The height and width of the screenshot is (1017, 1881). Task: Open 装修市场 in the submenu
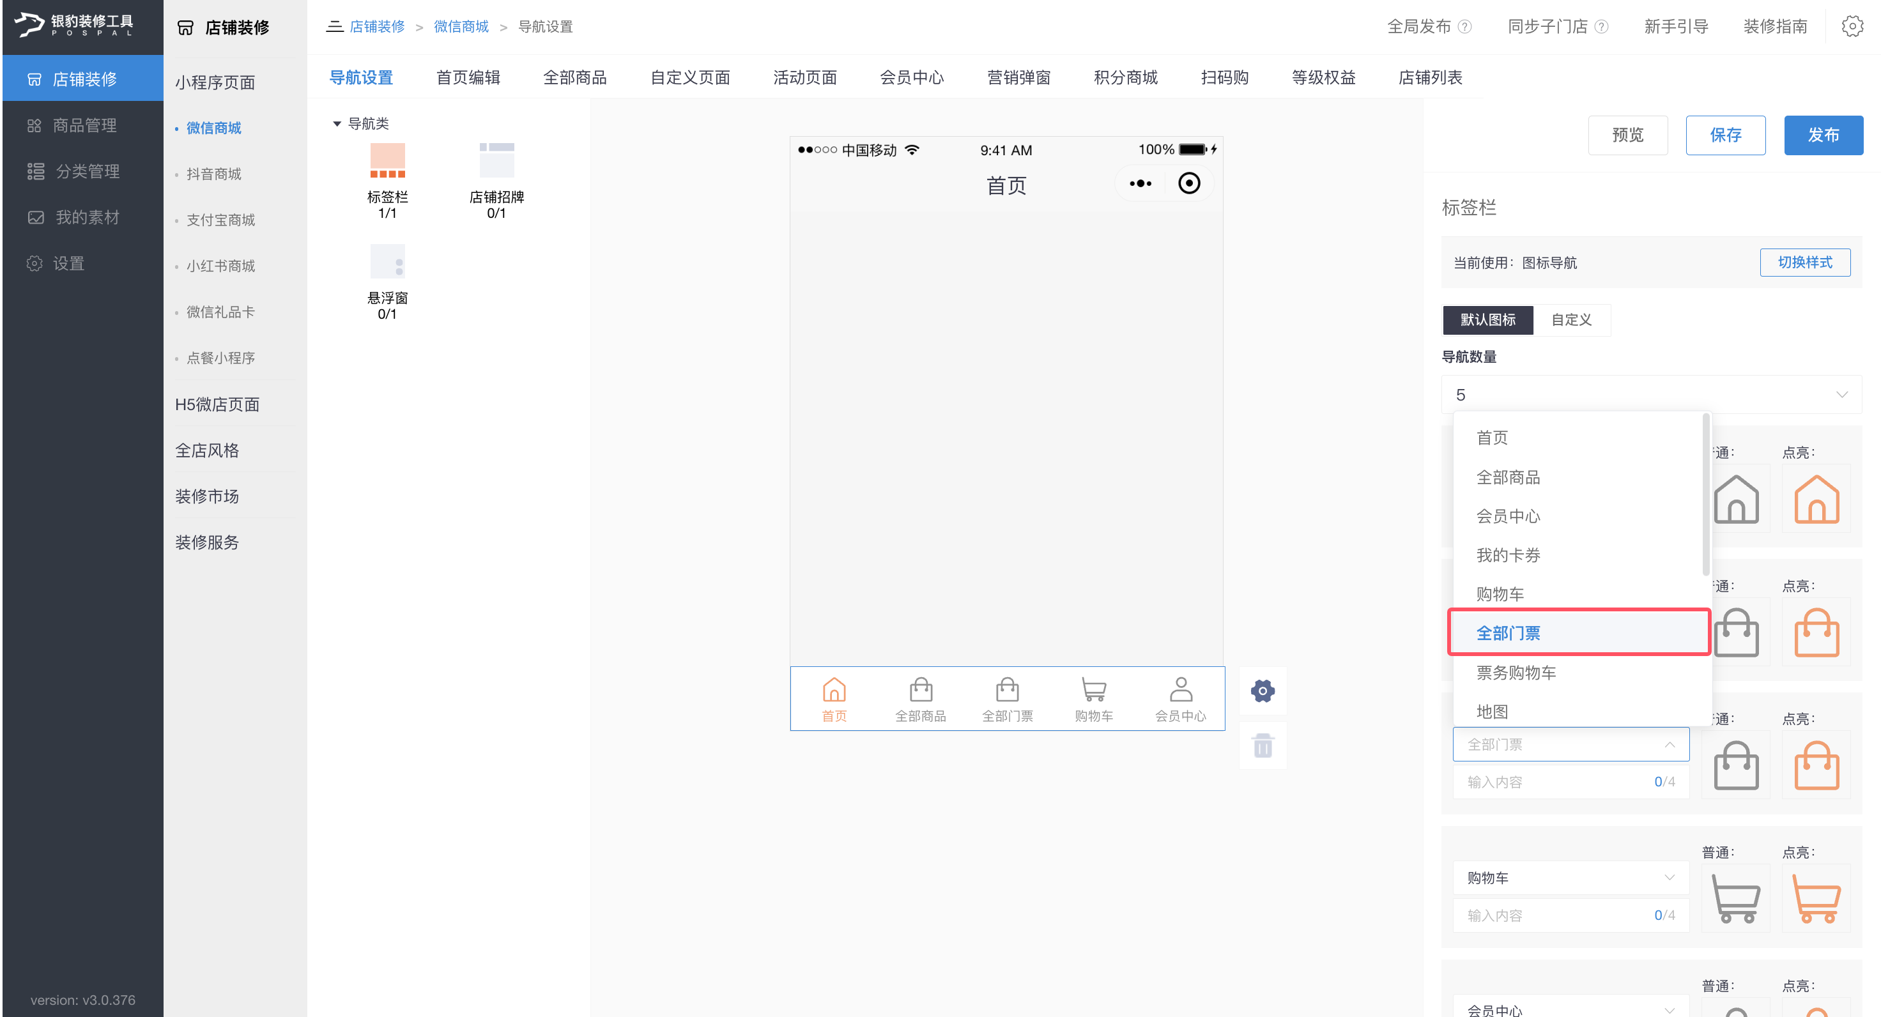pyautogui.click(x=206, y=496)
